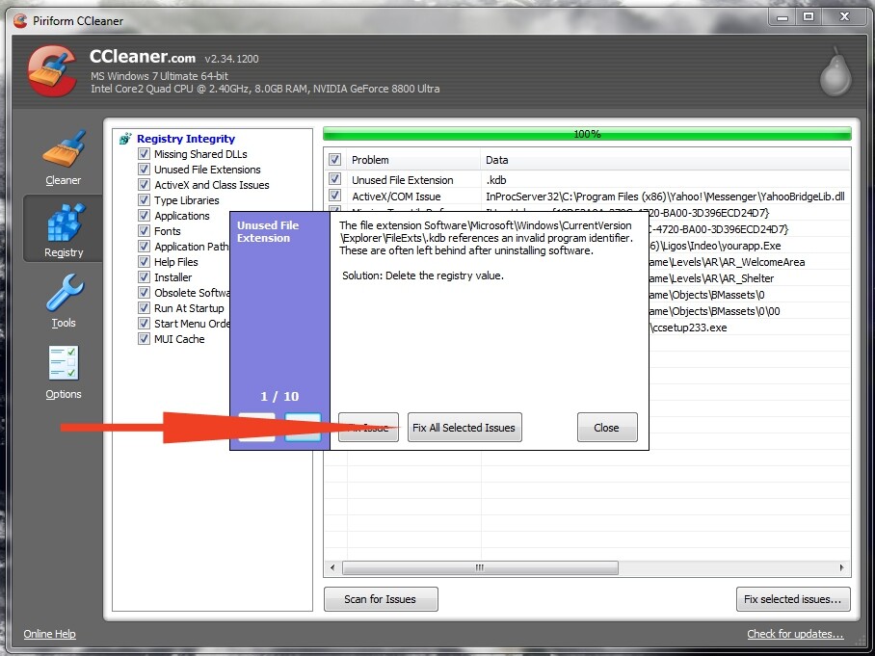Minimize the CCleaner window
The width and height of the screenshot is (875, 656).
point(782,16)
